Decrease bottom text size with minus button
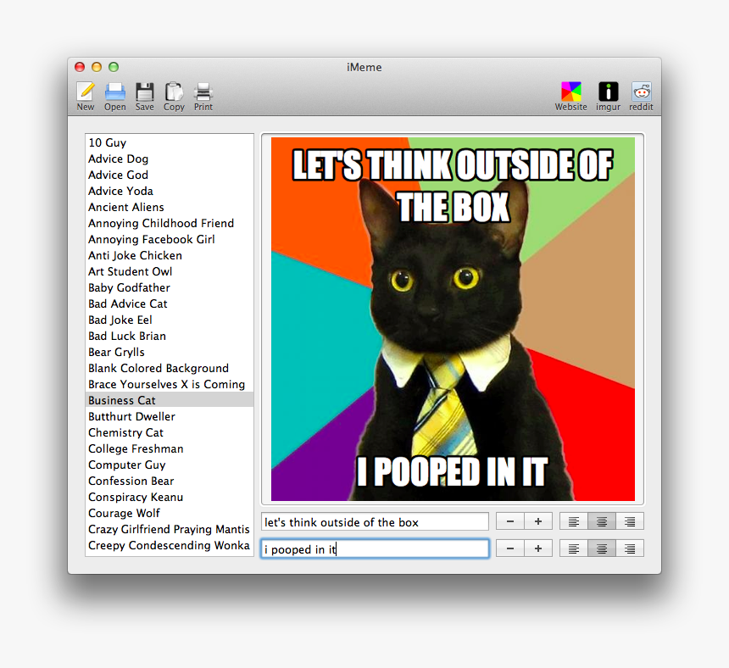 click(510, 548)
